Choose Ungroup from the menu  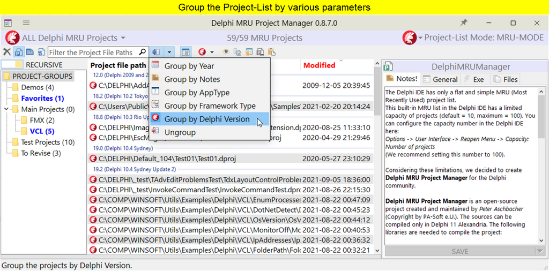(180, 132)
